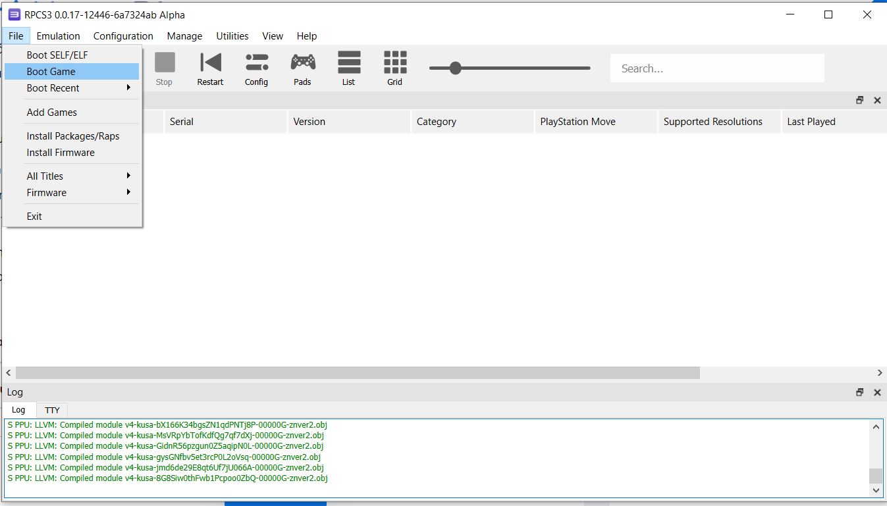
Task: Float the game list panel
Action: click(x=859, y=101)
